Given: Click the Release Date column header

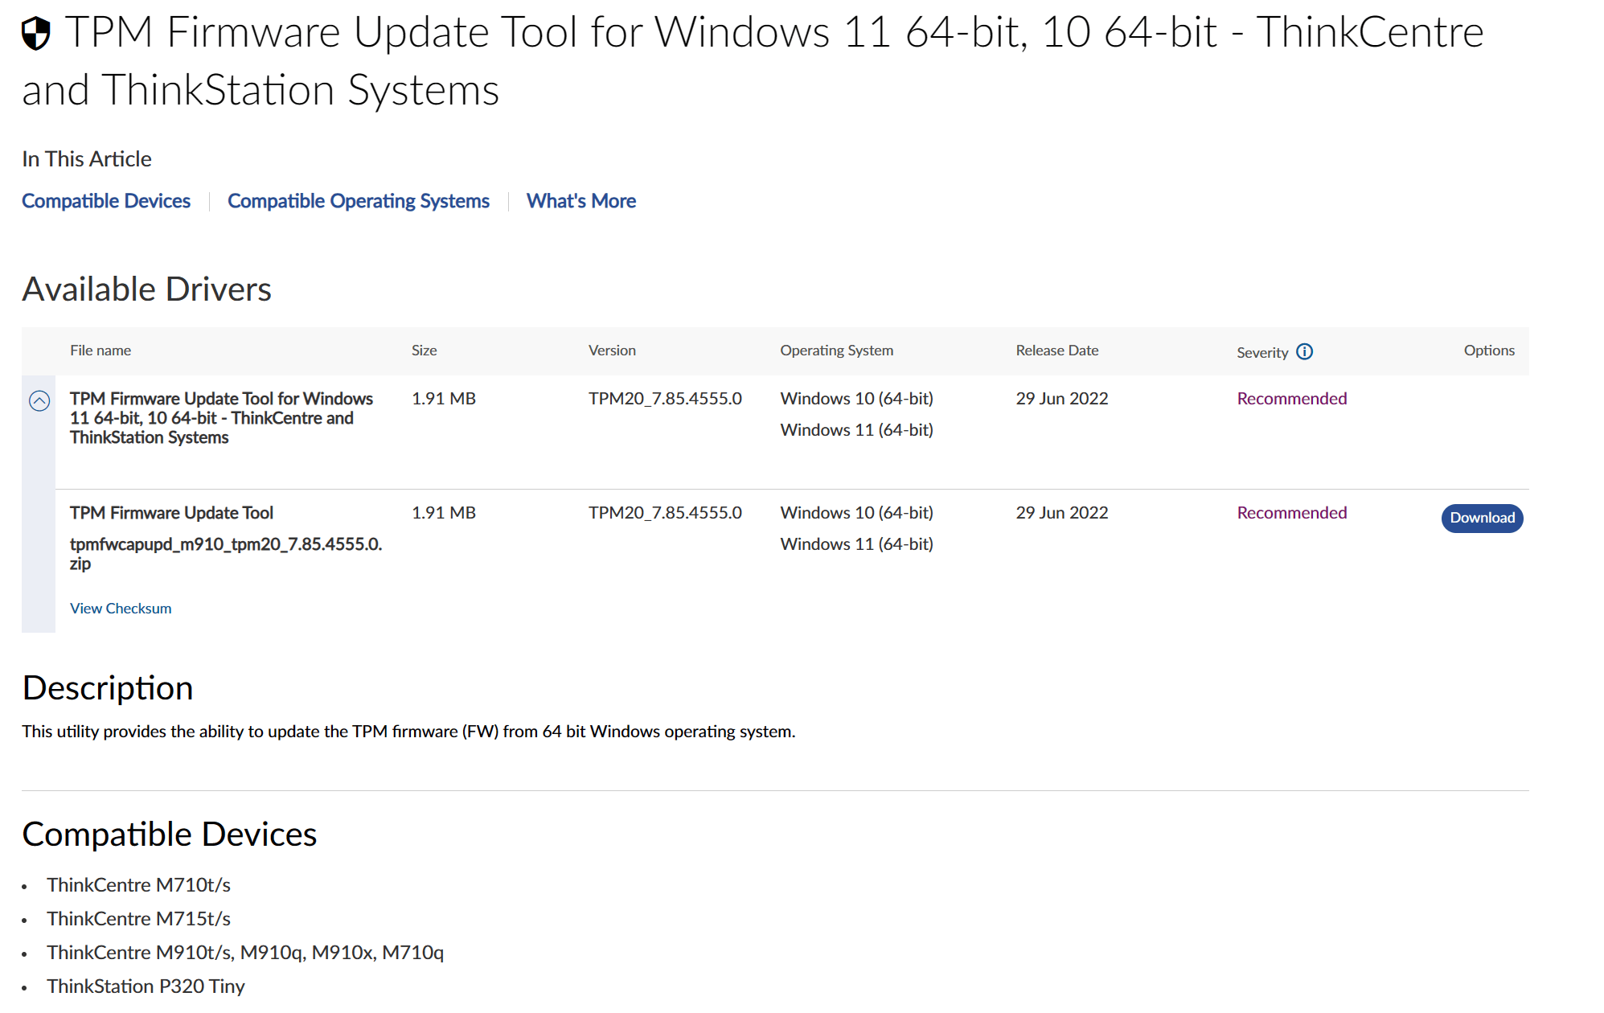Looking at the screenshot, I should [x=1056, y=351].
